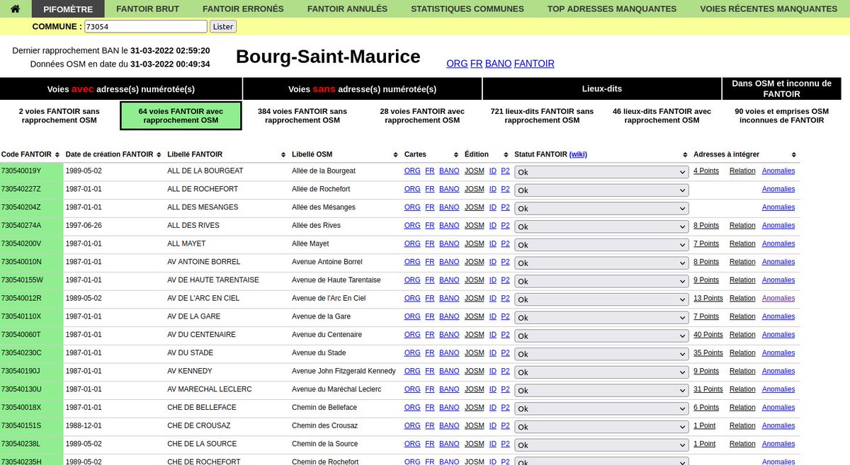Click the Lieux-dits section header
This screenshot has height=465, width=850.
pos(602,89)
